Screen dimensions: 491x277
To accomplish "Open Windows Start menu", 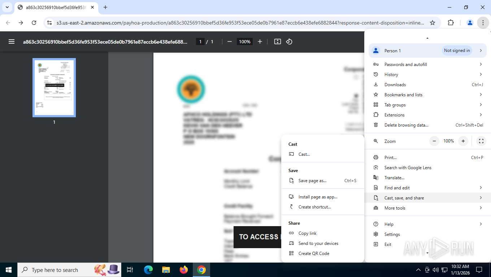I will [x=8, y=270].
